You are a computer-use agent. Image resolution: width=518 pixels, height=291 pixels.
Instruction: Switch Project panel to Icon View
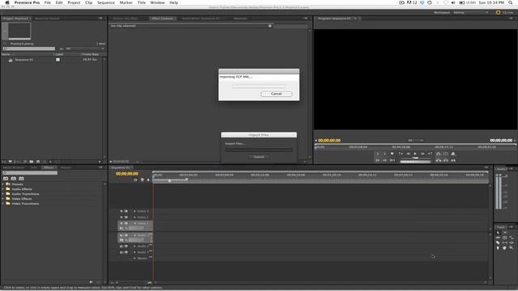click(11, 162)
